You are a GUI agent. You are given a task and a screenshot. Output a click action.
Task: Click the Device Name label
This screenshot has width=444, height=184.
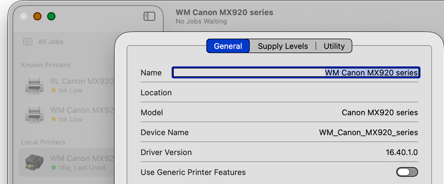click(x=164, y=132)
